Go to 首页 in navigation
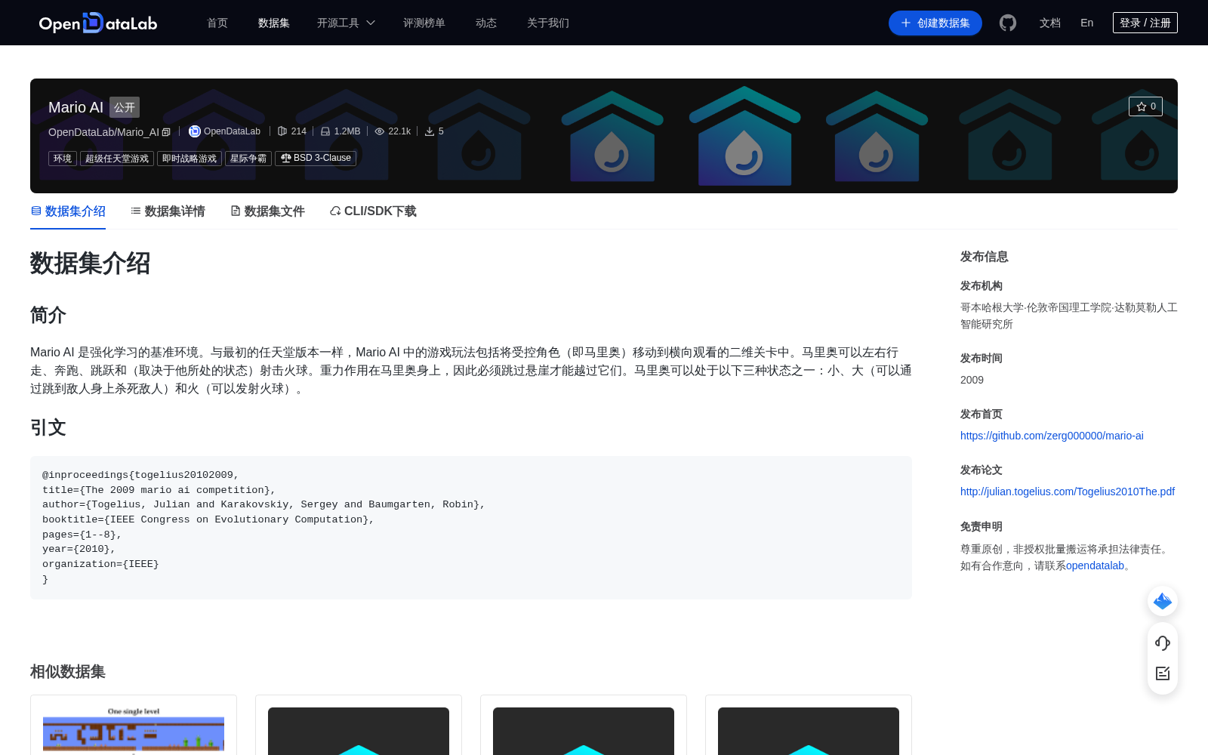The image size is (1208, 755). (x=217, y=23)
